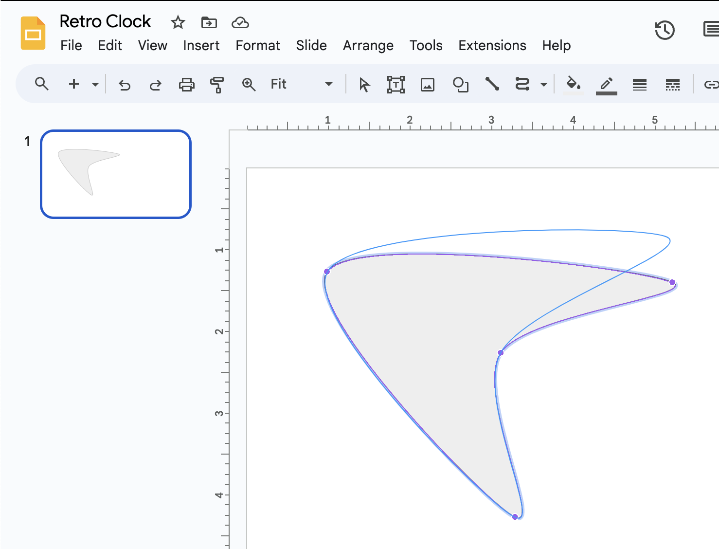Select the line tool
This screenshot has height=549, width=719.
pyautogui.click(x=492, y=84)
